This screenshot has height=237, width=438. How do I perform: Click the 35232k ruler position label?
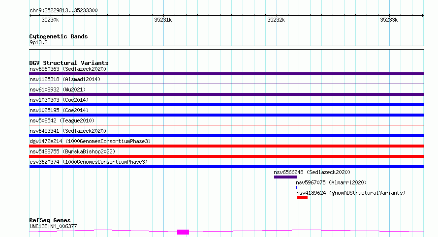click(276, 20)
